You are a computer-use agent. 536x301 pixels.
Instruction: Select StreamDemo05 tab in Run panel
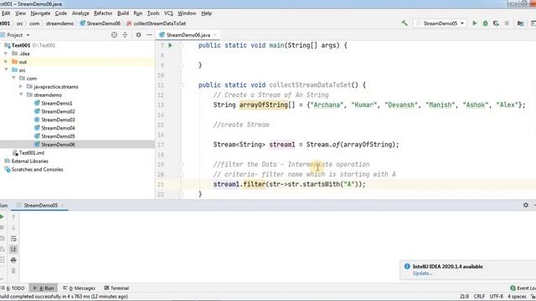pyautogui.click(x=40, y=205)
